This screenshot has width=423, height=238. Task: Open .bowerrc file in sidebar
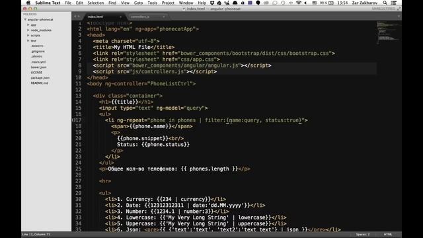(x=37, y=46)
